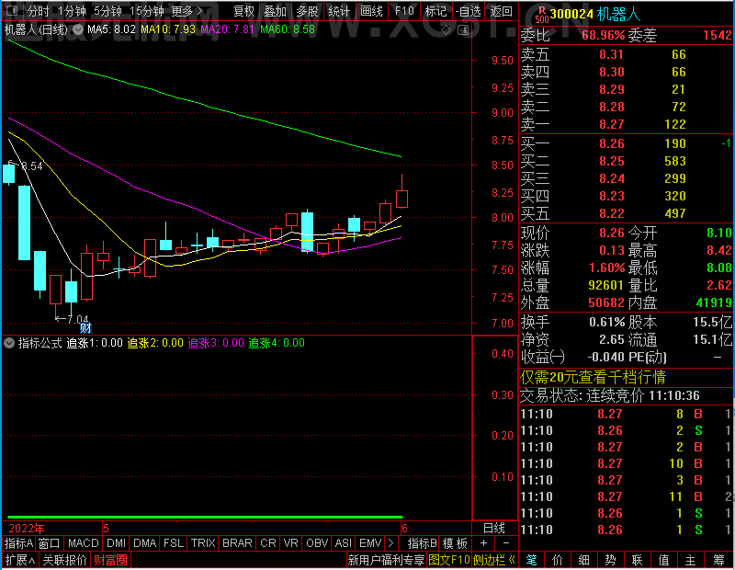Zoom in chart with the plus button
This screenshot has height=570, width=735.
(483, 543)
